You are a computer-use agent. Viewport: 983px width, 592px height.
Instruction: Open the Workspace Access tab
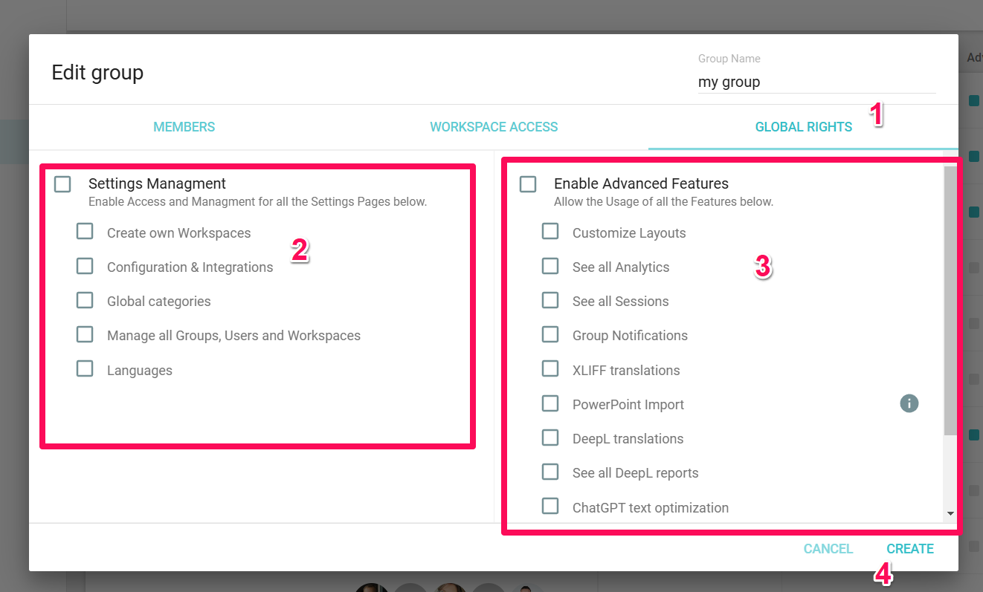pyautogui.click(x=494, y=127)
